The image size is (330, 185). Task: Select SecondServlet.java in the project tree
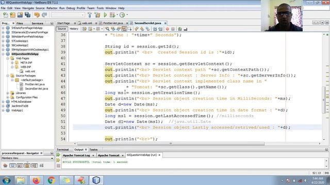click(37, 89)
